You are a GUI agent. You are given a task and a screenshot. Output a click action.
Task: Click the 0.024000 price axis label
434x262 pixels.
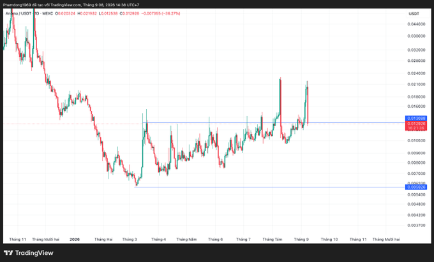416,73
